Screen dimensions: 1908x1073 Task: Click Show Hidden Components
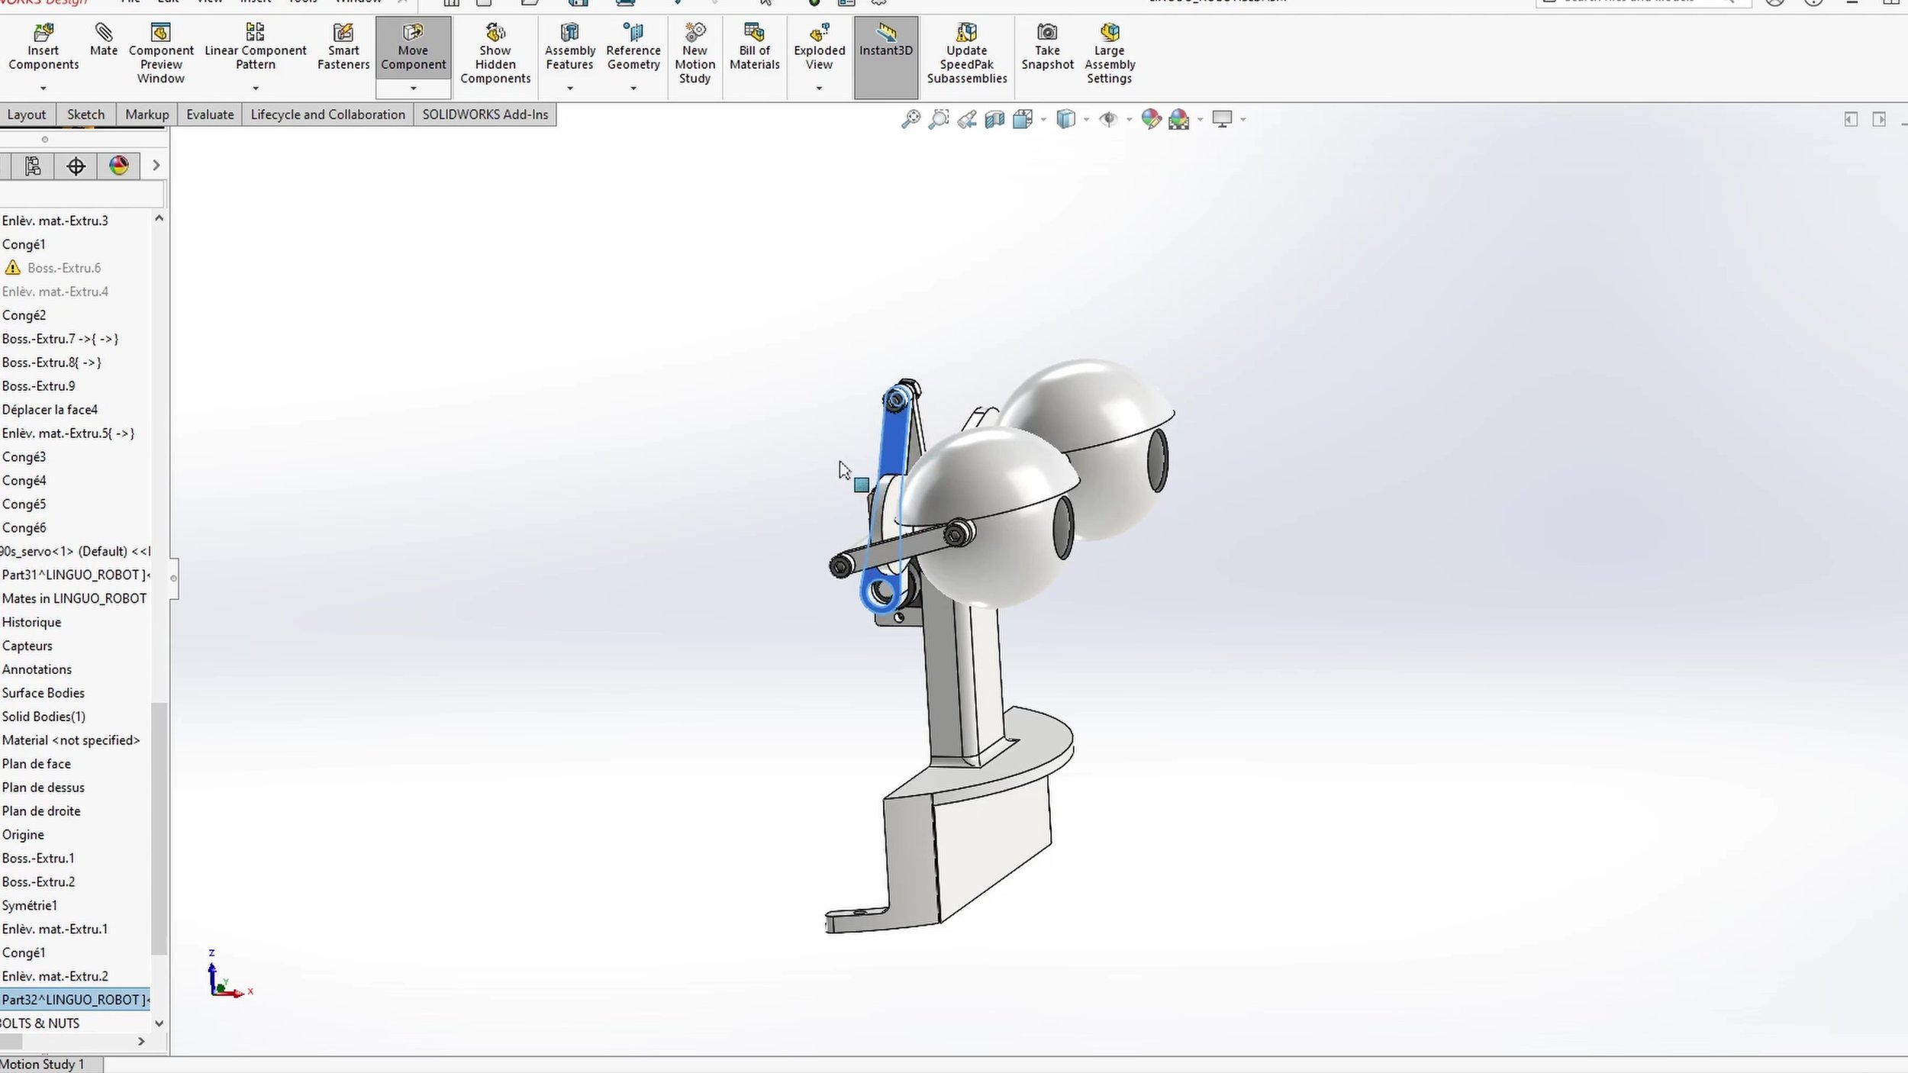[495, 53]
